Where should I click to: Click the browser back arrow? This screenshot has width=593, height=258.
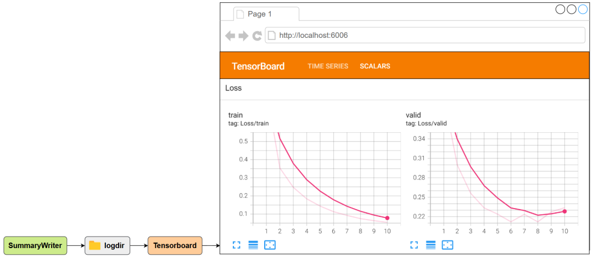click(230, 36)
